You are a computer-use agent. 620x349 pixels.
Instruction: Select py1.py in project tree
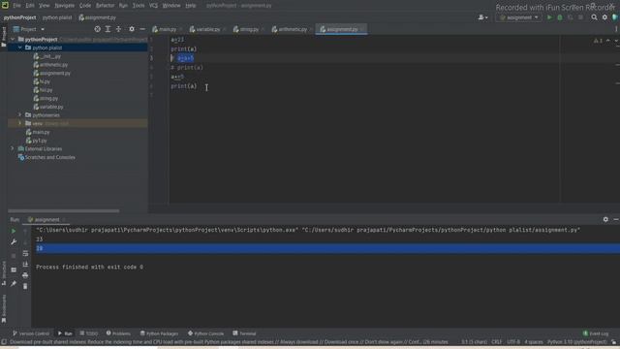point(36,141)
